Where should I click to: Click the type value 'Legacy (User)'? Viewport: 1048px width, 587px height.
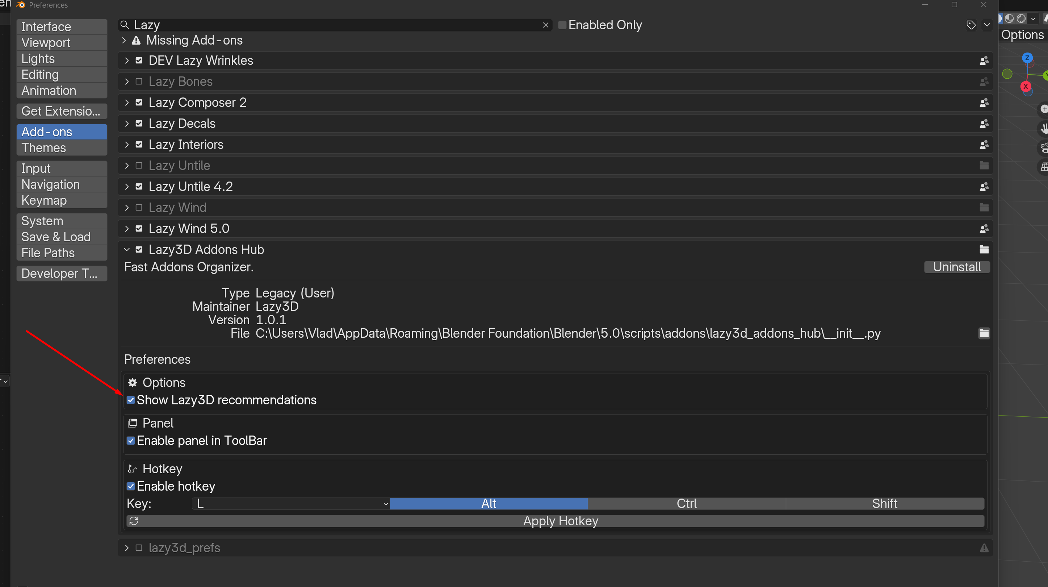(x=295, y=293)
